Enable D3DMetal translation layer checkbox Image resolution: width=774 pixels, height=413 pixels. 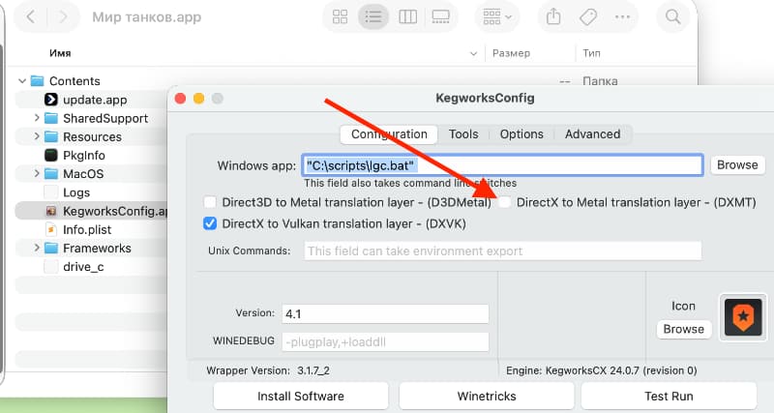[x=210, y=202]
